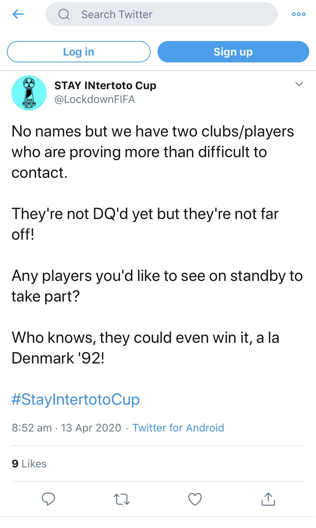
Task: Open the @LockdownFIFA handle
Action: click(94, 99)
